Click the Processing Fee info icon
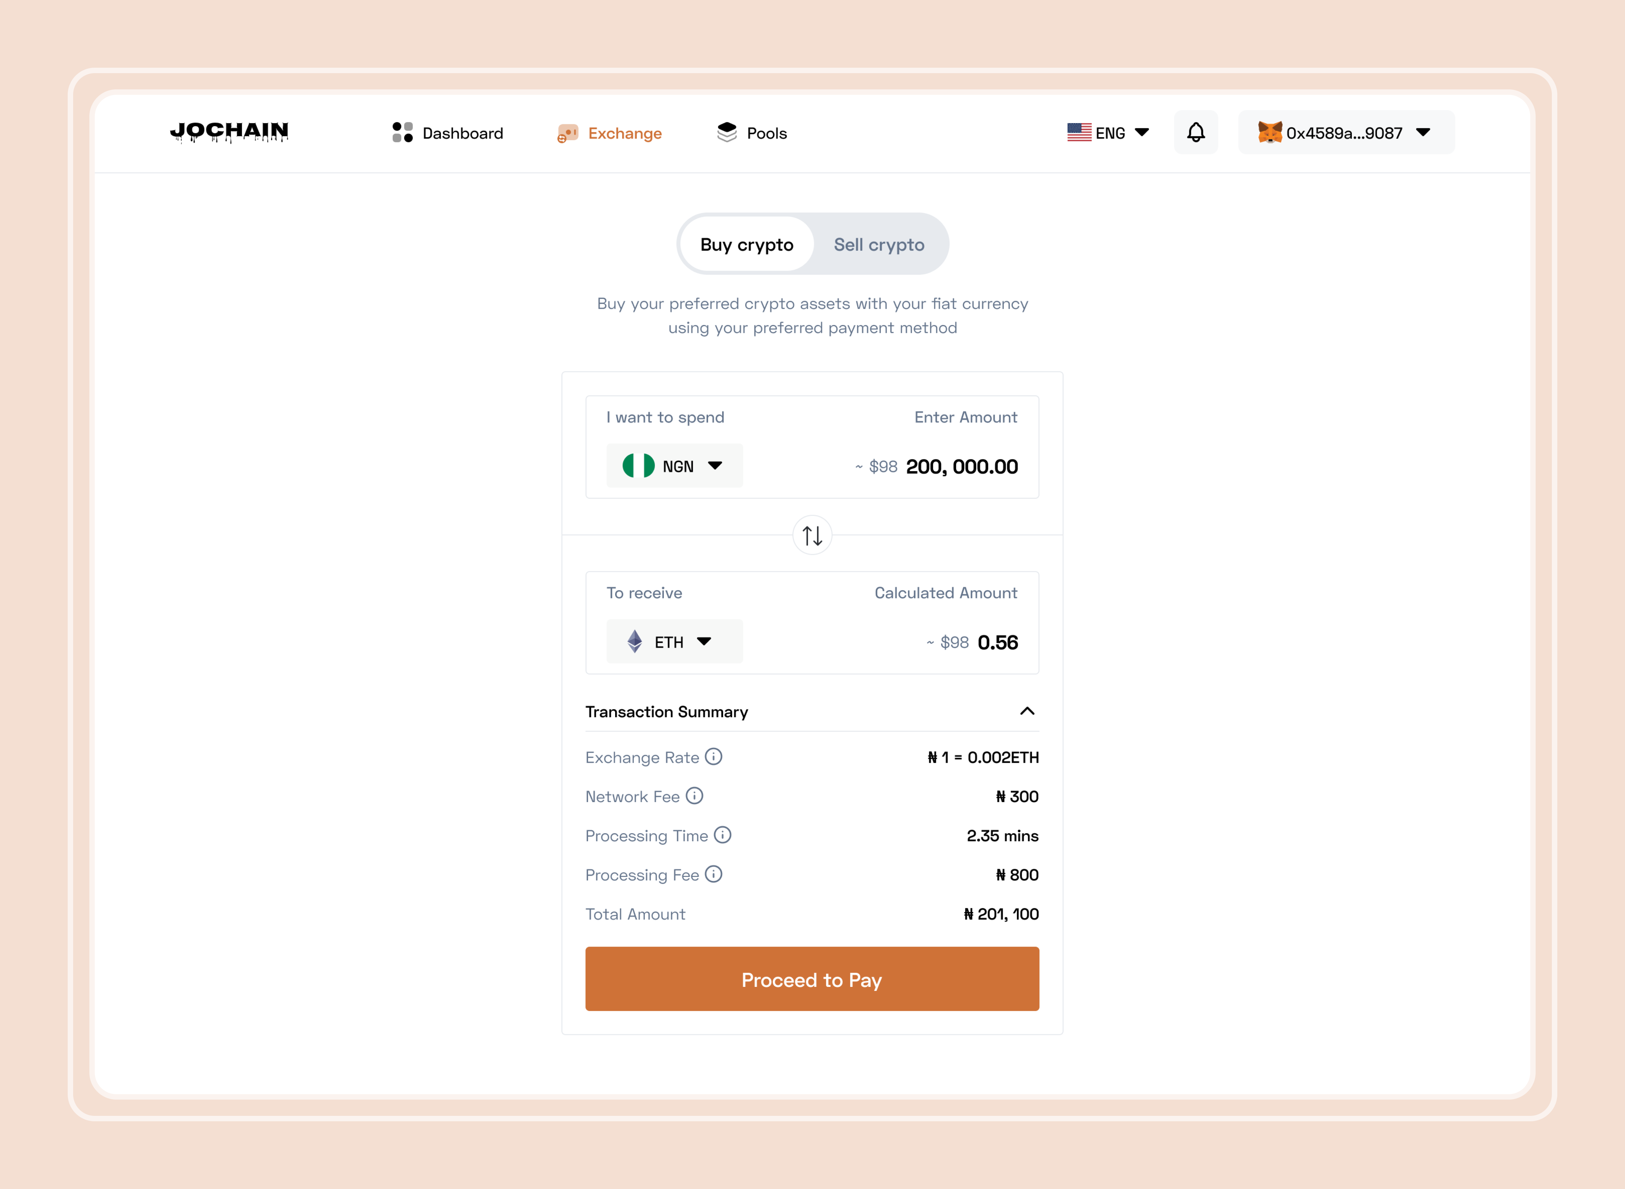This screenshot has width=1625, height=1189. (713, 874)
